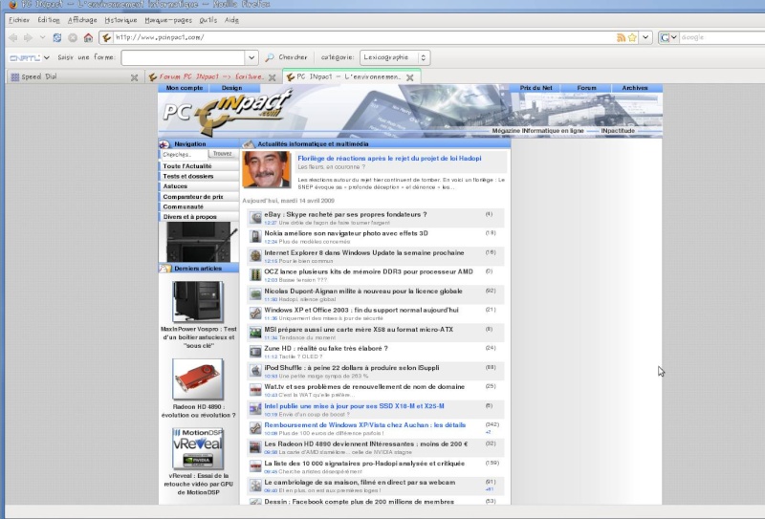Screen dimensions: 765x519
Task: Open the Florilège de réactions Hadopi headline
Action: [389, 158]
